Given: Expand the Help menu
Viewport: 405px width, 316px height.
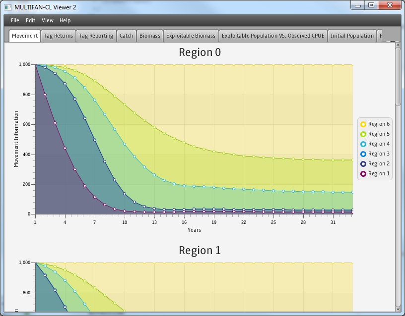Looking at the screenshot, I should coord(65,20).
